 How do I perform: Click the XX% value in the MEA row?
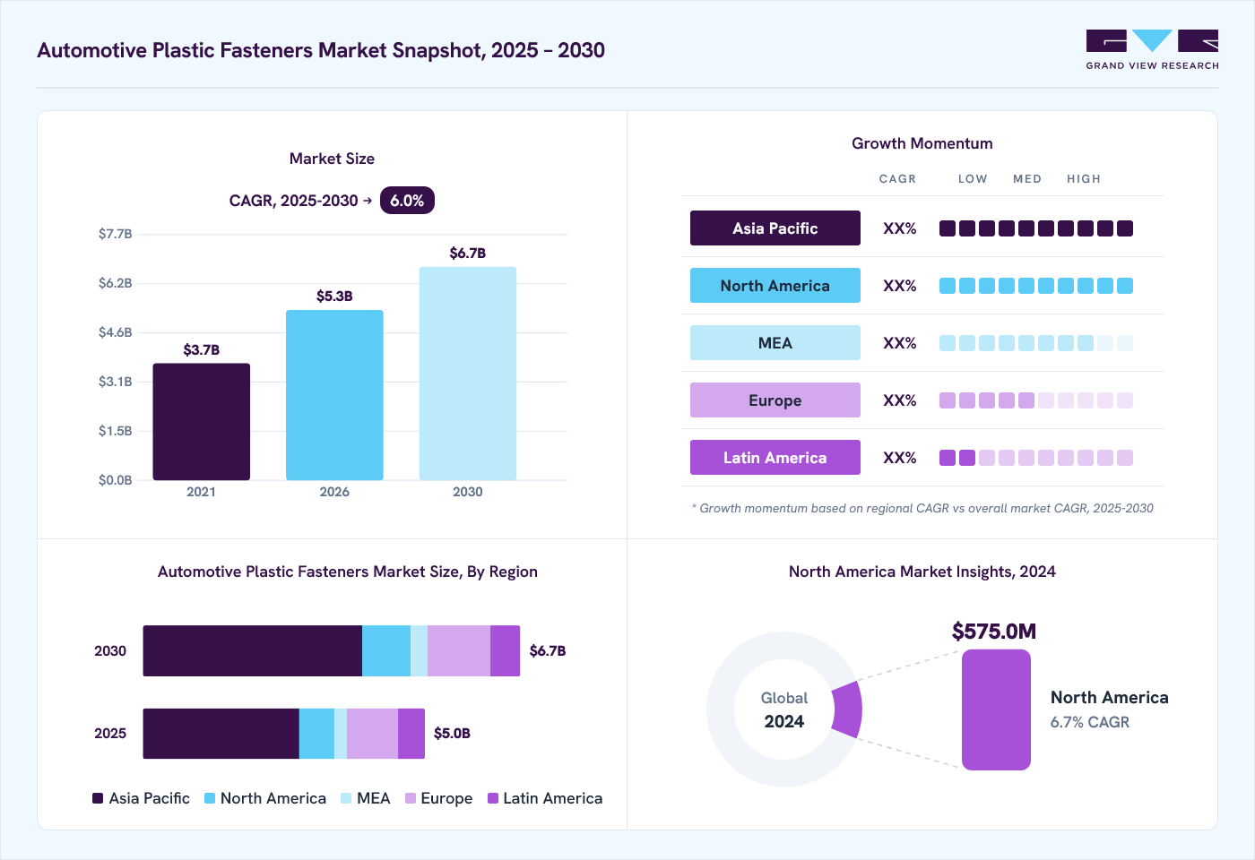click(x=900, y=343)
